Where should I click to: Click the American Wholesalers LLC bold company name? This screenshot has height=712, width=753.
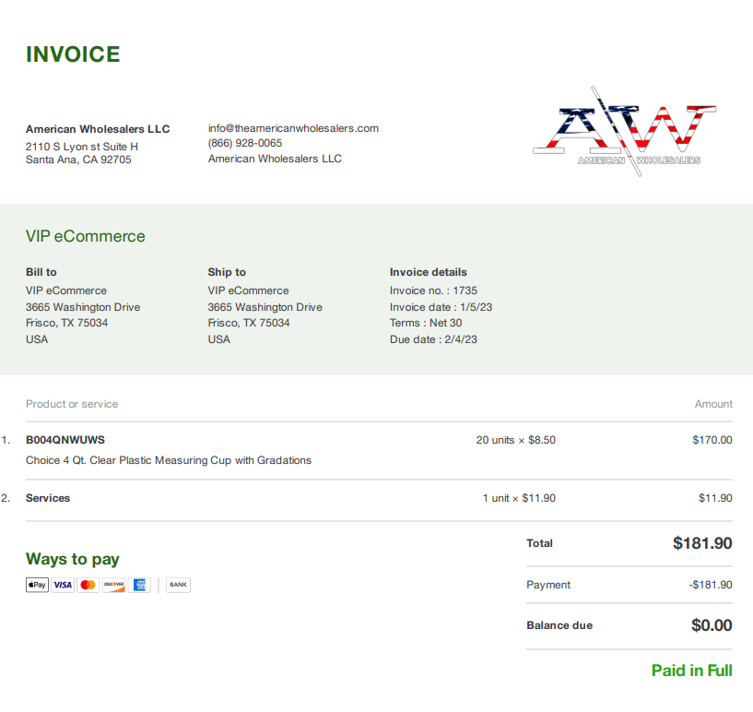(98, 129)
